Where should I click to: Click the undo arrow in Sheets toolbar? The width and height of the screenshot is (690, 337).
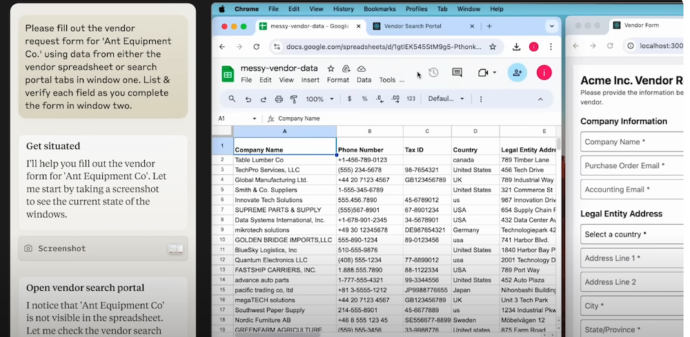(x=248, y=99)
